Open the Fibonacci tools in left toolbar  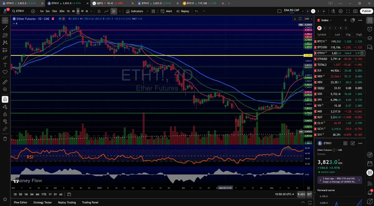tap(5, 35)
